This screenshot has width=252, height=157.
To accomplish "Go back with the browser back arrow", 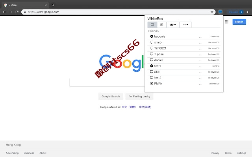I will pos(4,12).
